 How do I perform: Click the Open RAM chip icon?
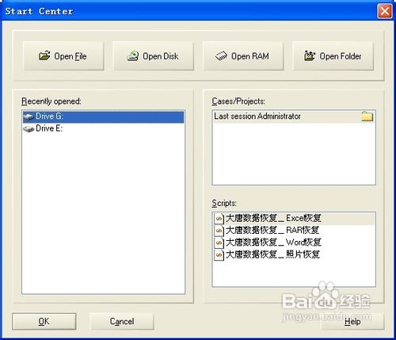[x=221, y=56]
